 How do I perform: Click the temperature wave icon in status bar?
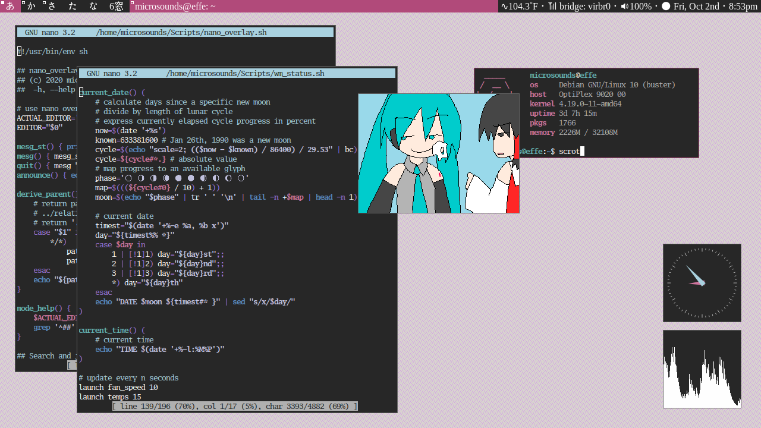coord(505,6)
